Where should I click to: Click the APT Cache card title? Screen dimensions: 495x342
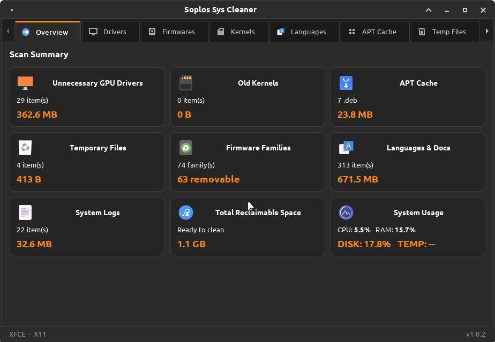[x=418, y=83]
